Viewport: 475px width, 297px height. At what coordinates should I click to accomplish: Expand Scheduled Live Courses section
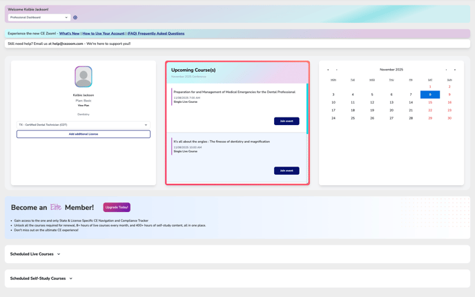[x=35, y=254]
